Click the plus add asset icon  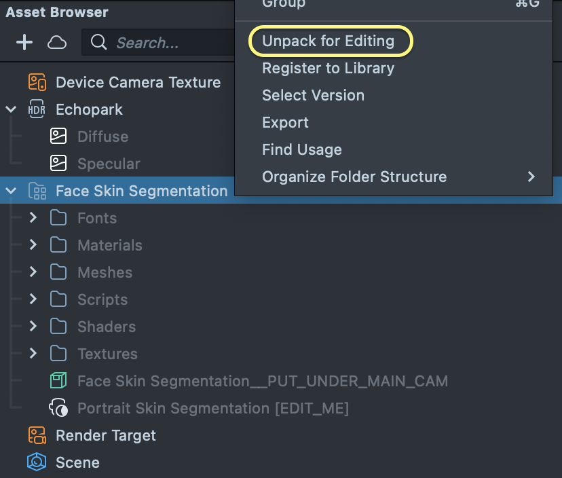24,42
